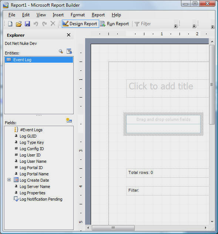Screen dimensions: 218x234
Task: Select the Log Config ID field
Action: [x=32, y=149]
